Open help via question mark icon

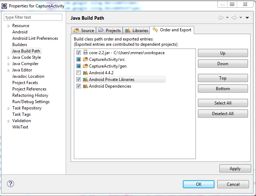point(11,184)
